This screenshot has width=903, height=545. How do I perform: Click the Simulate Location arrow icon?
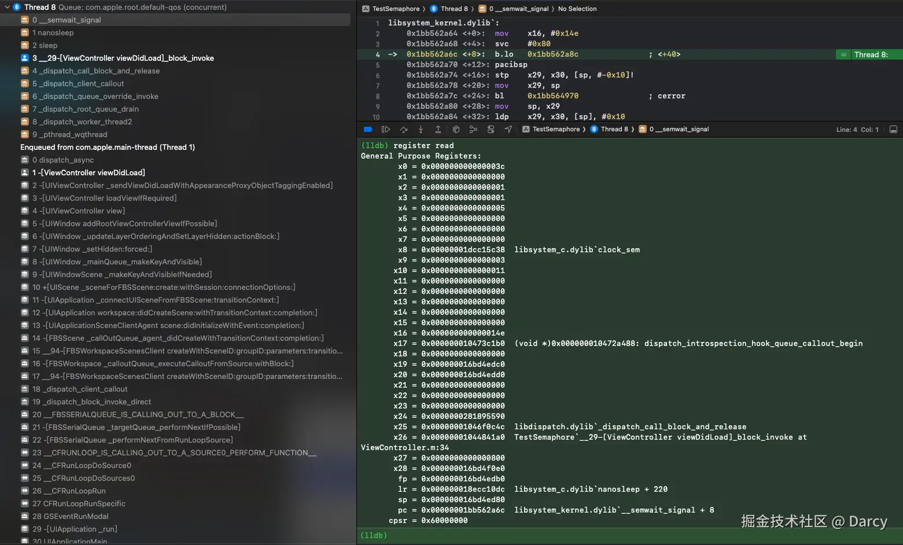coord(508,130)
